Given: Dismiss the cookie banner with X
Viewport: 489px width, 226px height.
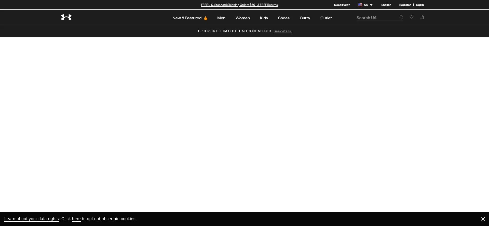Looking at the screenshot, I should 483,219.
